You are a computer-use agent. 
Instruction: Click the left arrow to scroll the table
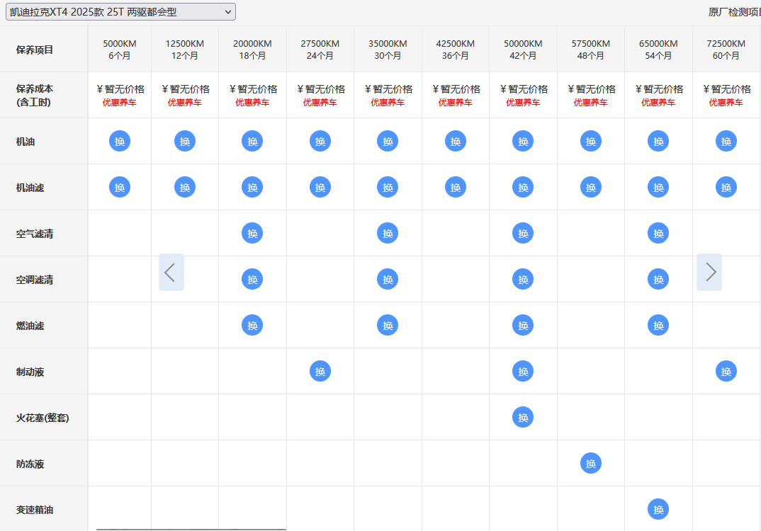click(171, 272)
